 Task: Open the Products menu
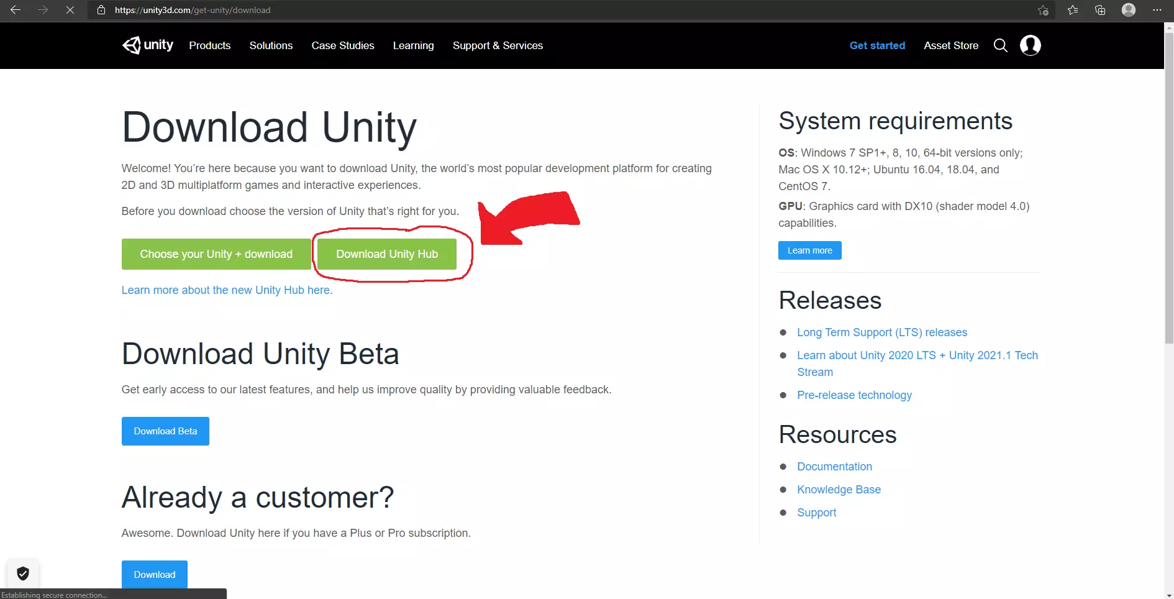tap(210, 45)
